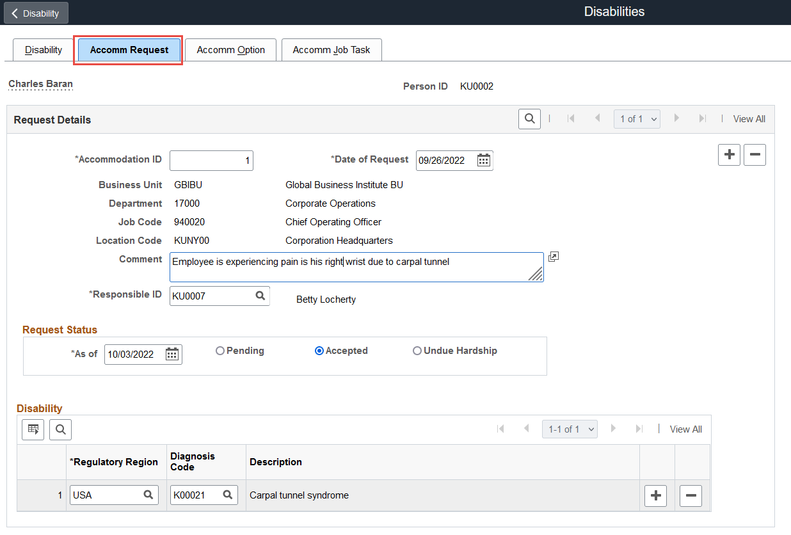Expand the 1-1 of 1 grid dropdown

pos(570,429)
